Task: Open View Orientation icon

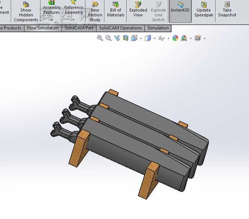Action: tap(134, 38)
